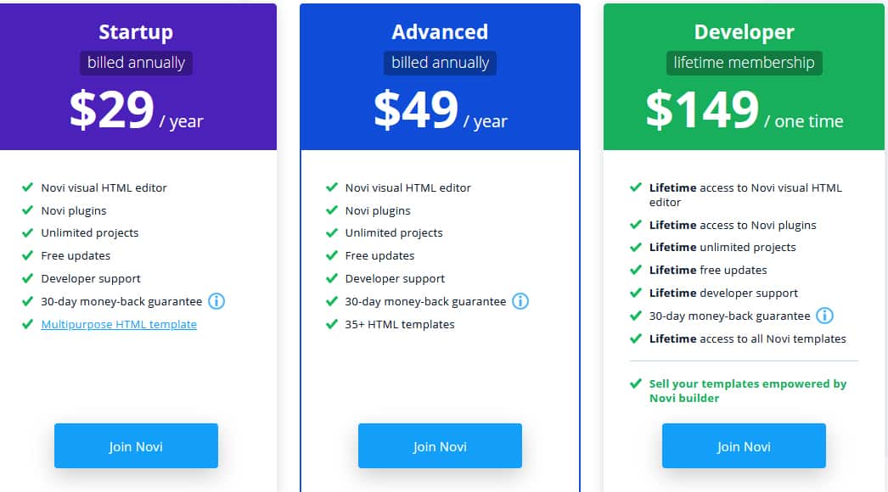This screenshot has height=492, width=888.
Task: Click the $49 per year price
Action: (441, 109)
